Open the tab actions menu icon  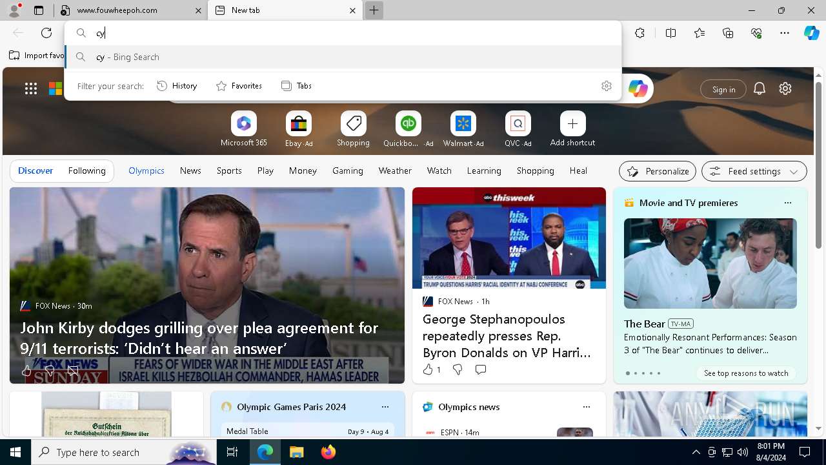coord(39,10)
